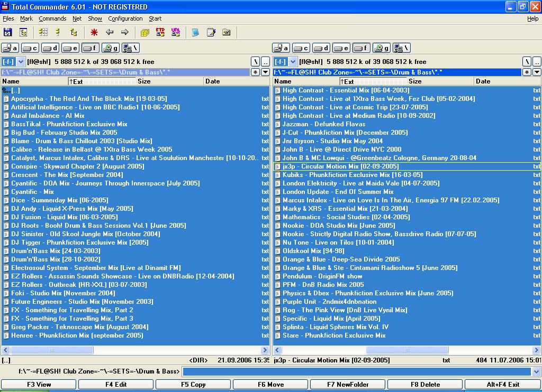This screenshot has height=392, width=542.
Task: Open the right panel directory history arrow
Action: (537, 72)
